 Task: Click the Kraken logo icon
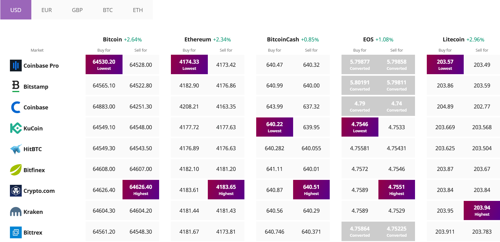[x=16, y=212]
